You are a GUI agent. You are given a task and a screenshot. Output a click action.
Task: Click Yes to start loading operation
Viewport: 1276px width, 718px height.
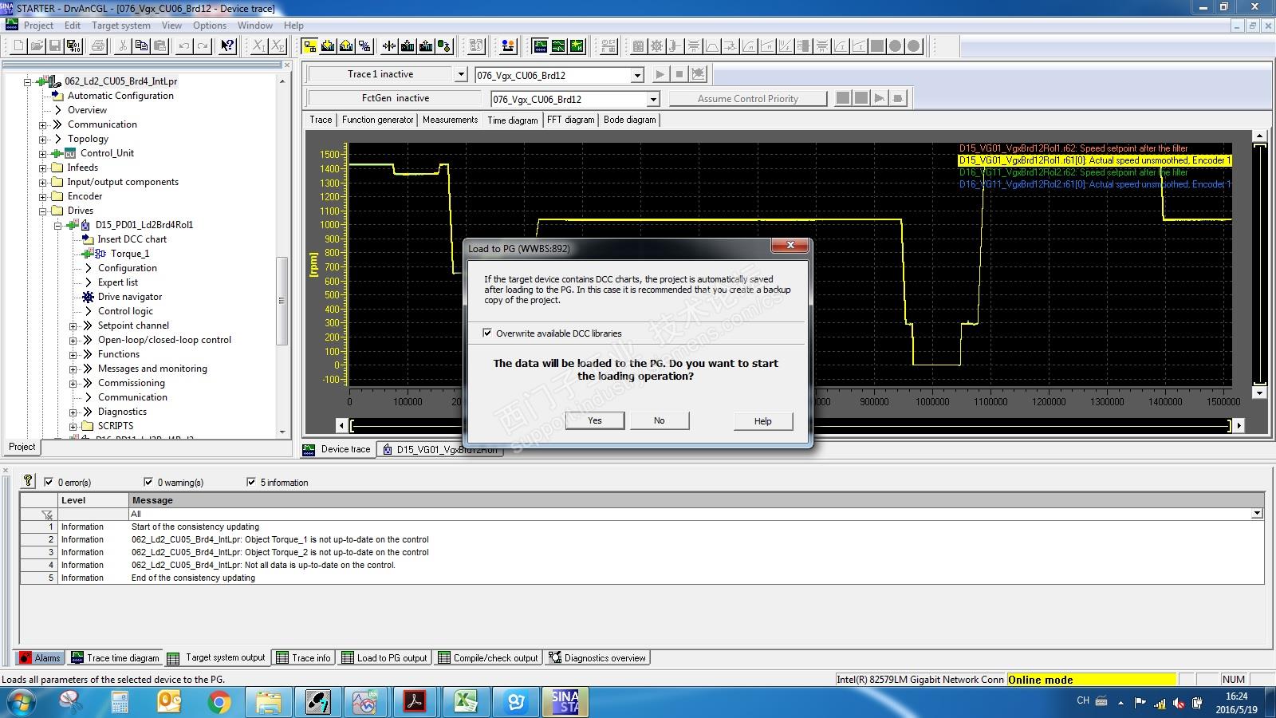[x=595, y=420]
